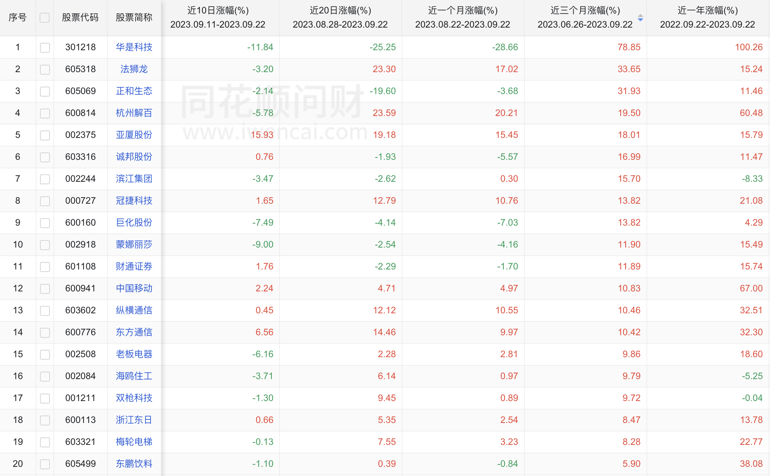
Task: Check the box for 纵横通信 row
Action: pos(45,310)
